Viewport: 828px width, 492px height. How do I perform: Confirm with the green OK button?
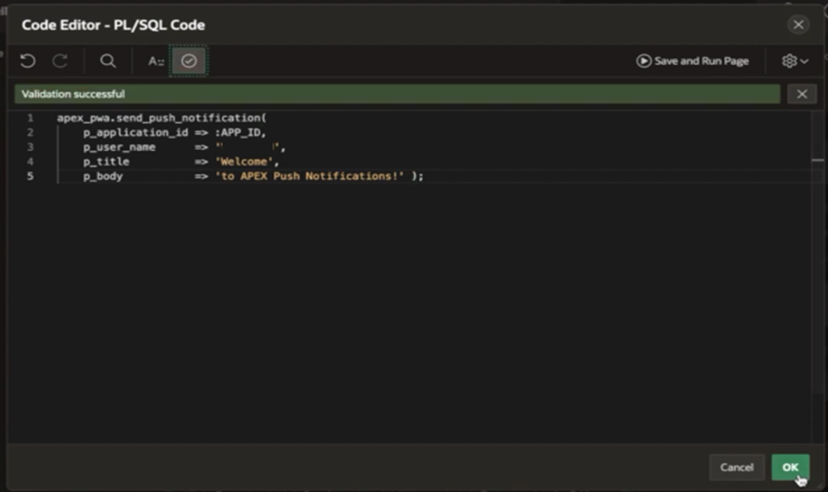(x=790, y=467)
